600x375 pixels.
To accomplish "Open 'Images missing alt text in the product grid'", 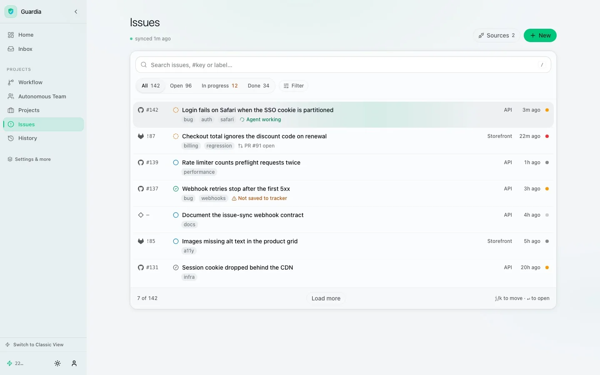I will (x=240, y=241).
